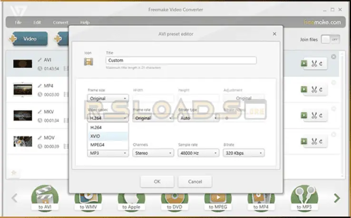Click the pencil rename icon next to AVI

(x=39, y=60)
